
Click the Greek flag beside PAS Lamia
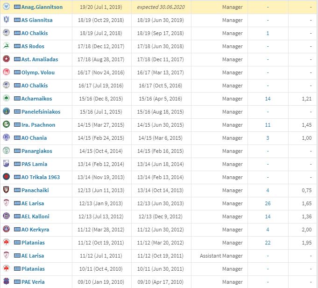(17, 164)
